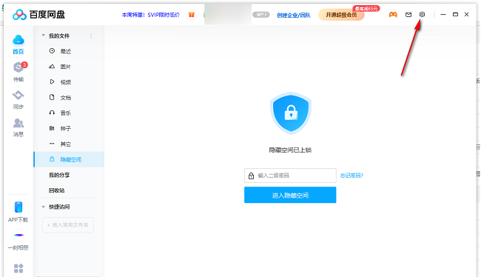Go to 首页 home in sidebar
This screenshot has height=277, width=481.
click(18, 45)
